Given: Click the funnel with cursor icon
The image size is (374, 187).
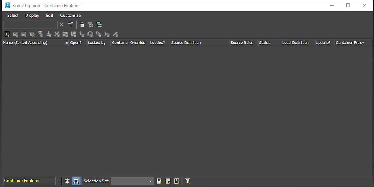Looking at the screenshot, I should coord(188,181).
